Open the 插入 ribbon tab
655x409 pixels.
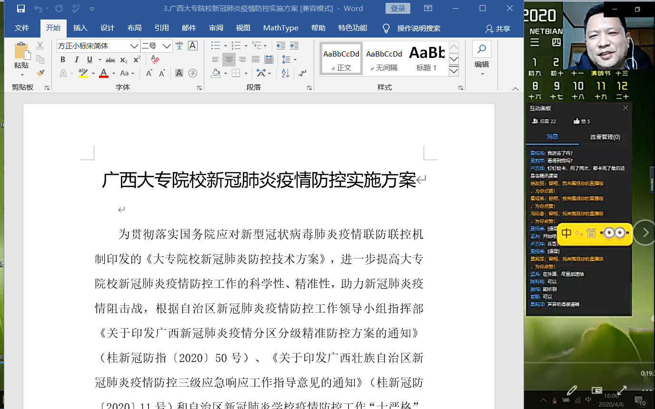[80, 28]
